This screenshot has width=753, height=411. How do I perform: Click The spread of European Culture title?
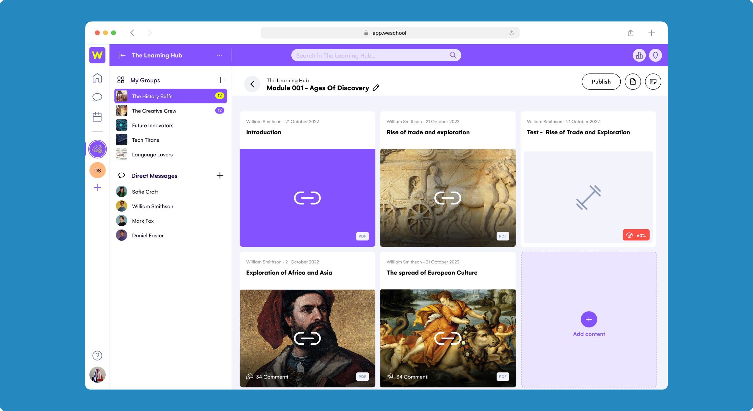(x=432, y=273)
